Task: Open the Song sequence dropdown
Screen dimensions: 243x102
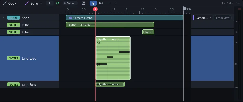Action: click(x=33, y=3)
